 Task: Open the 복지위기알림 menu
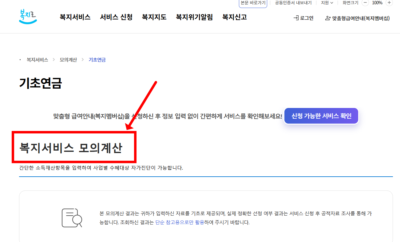click(194, 17)
